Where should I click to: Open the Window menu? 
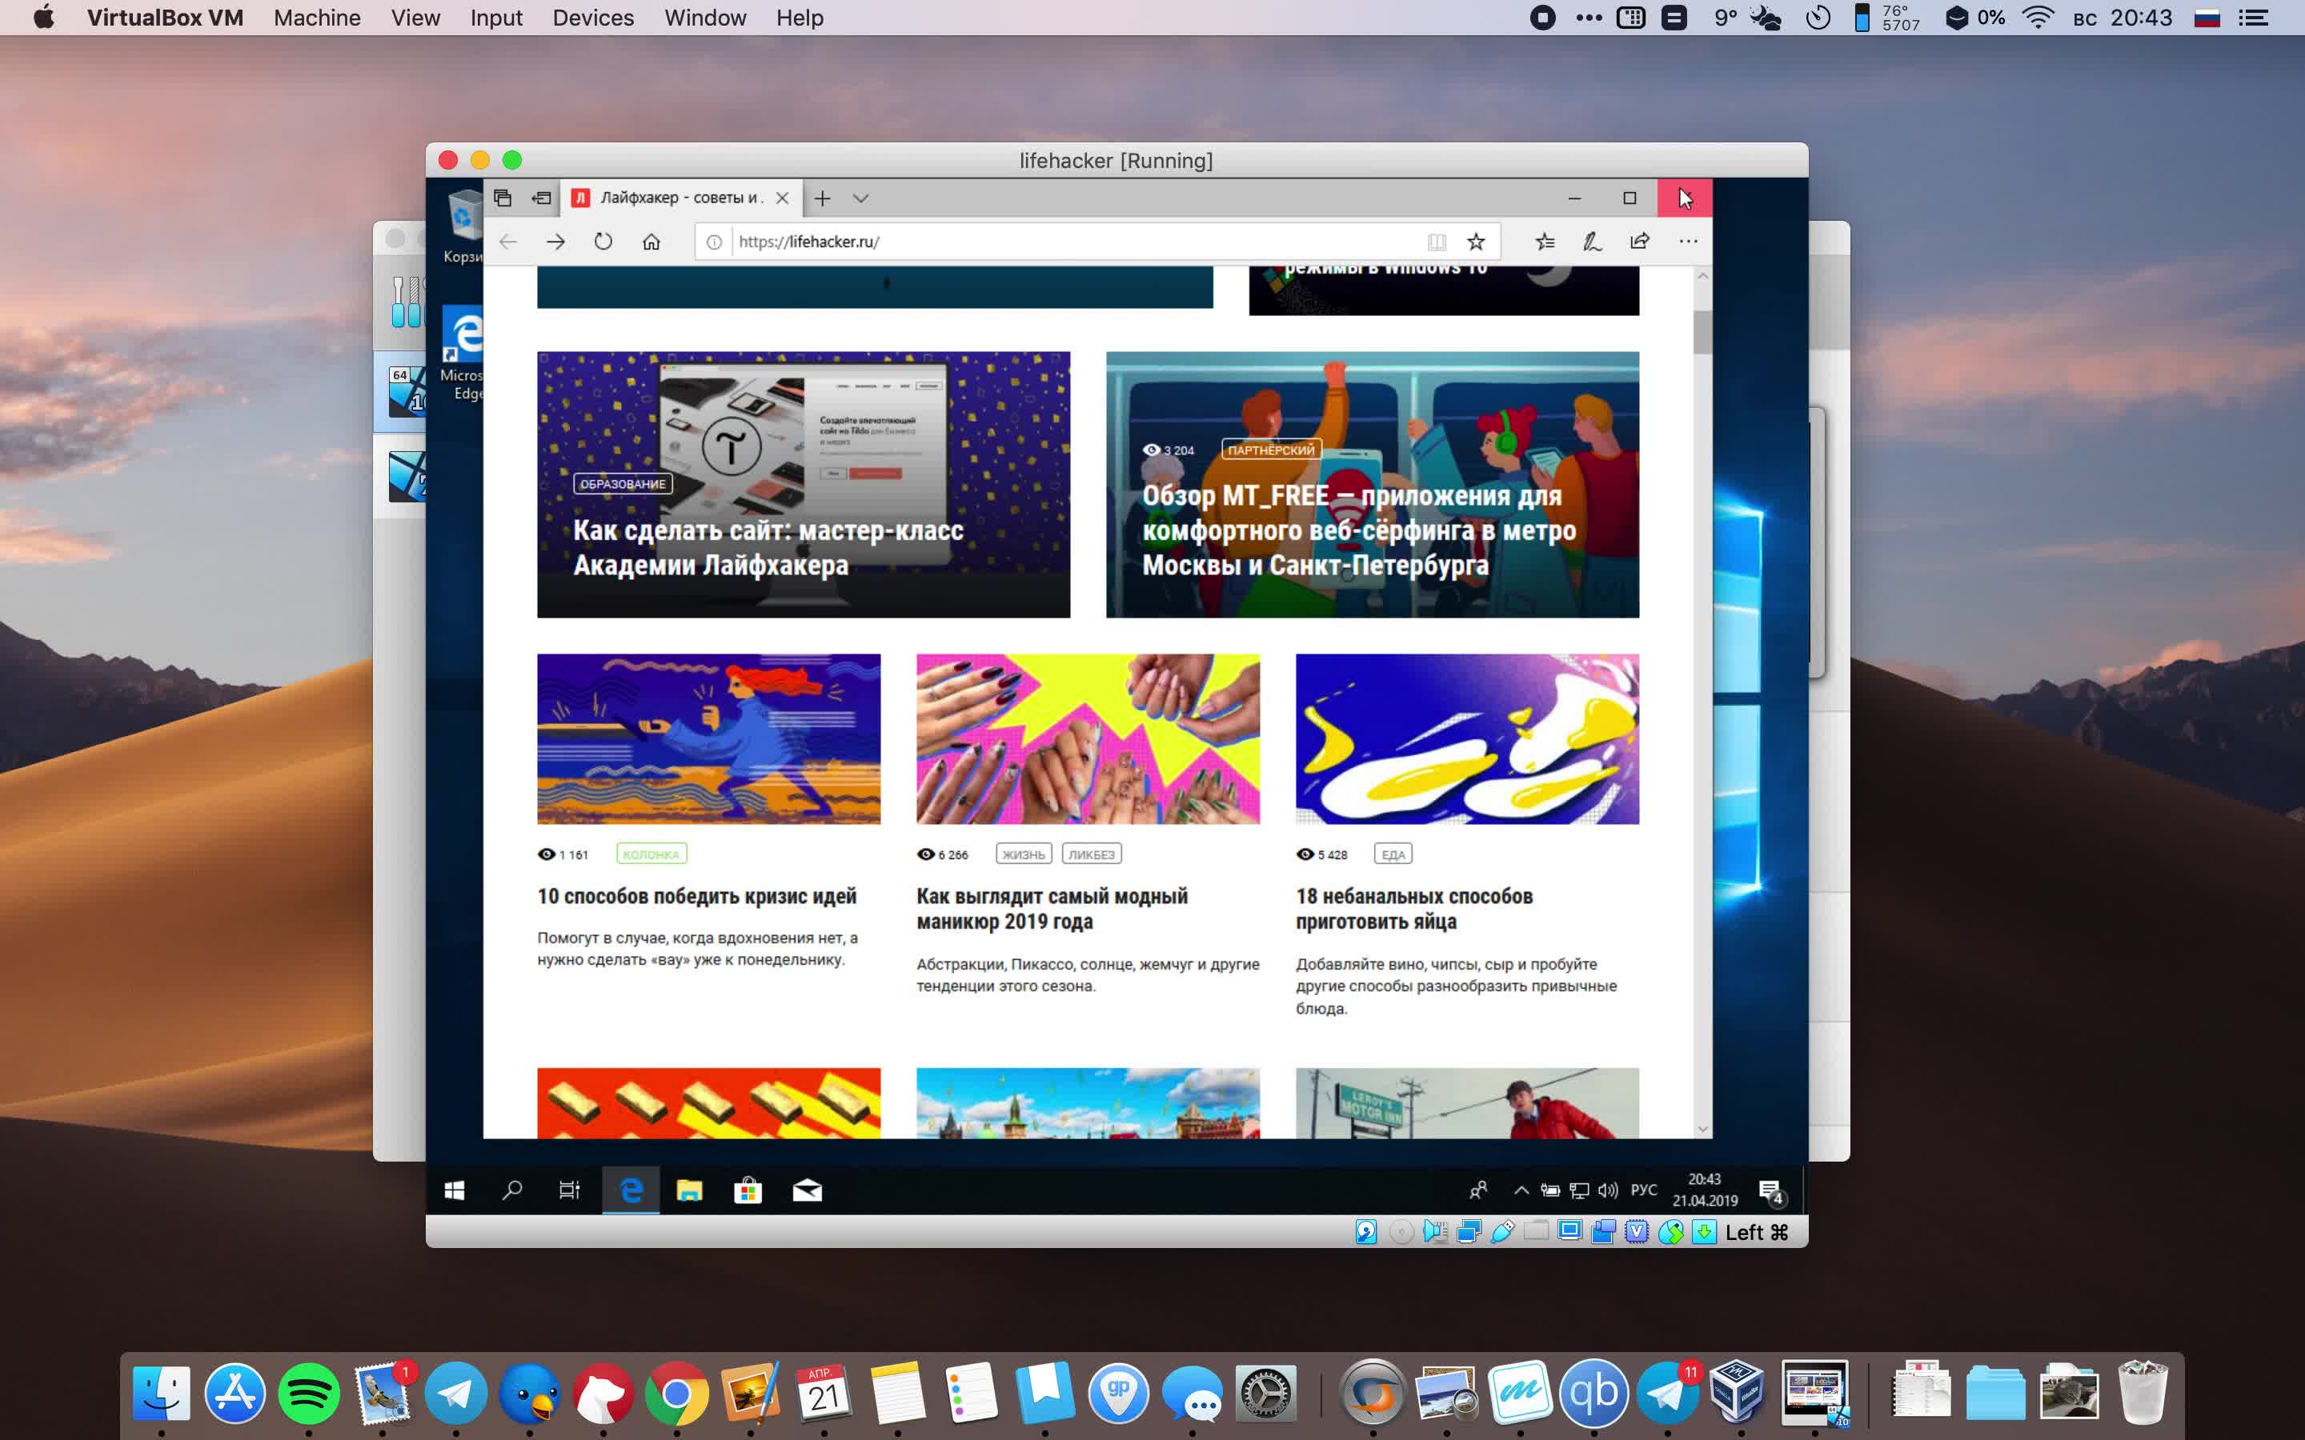coord(705,18)
